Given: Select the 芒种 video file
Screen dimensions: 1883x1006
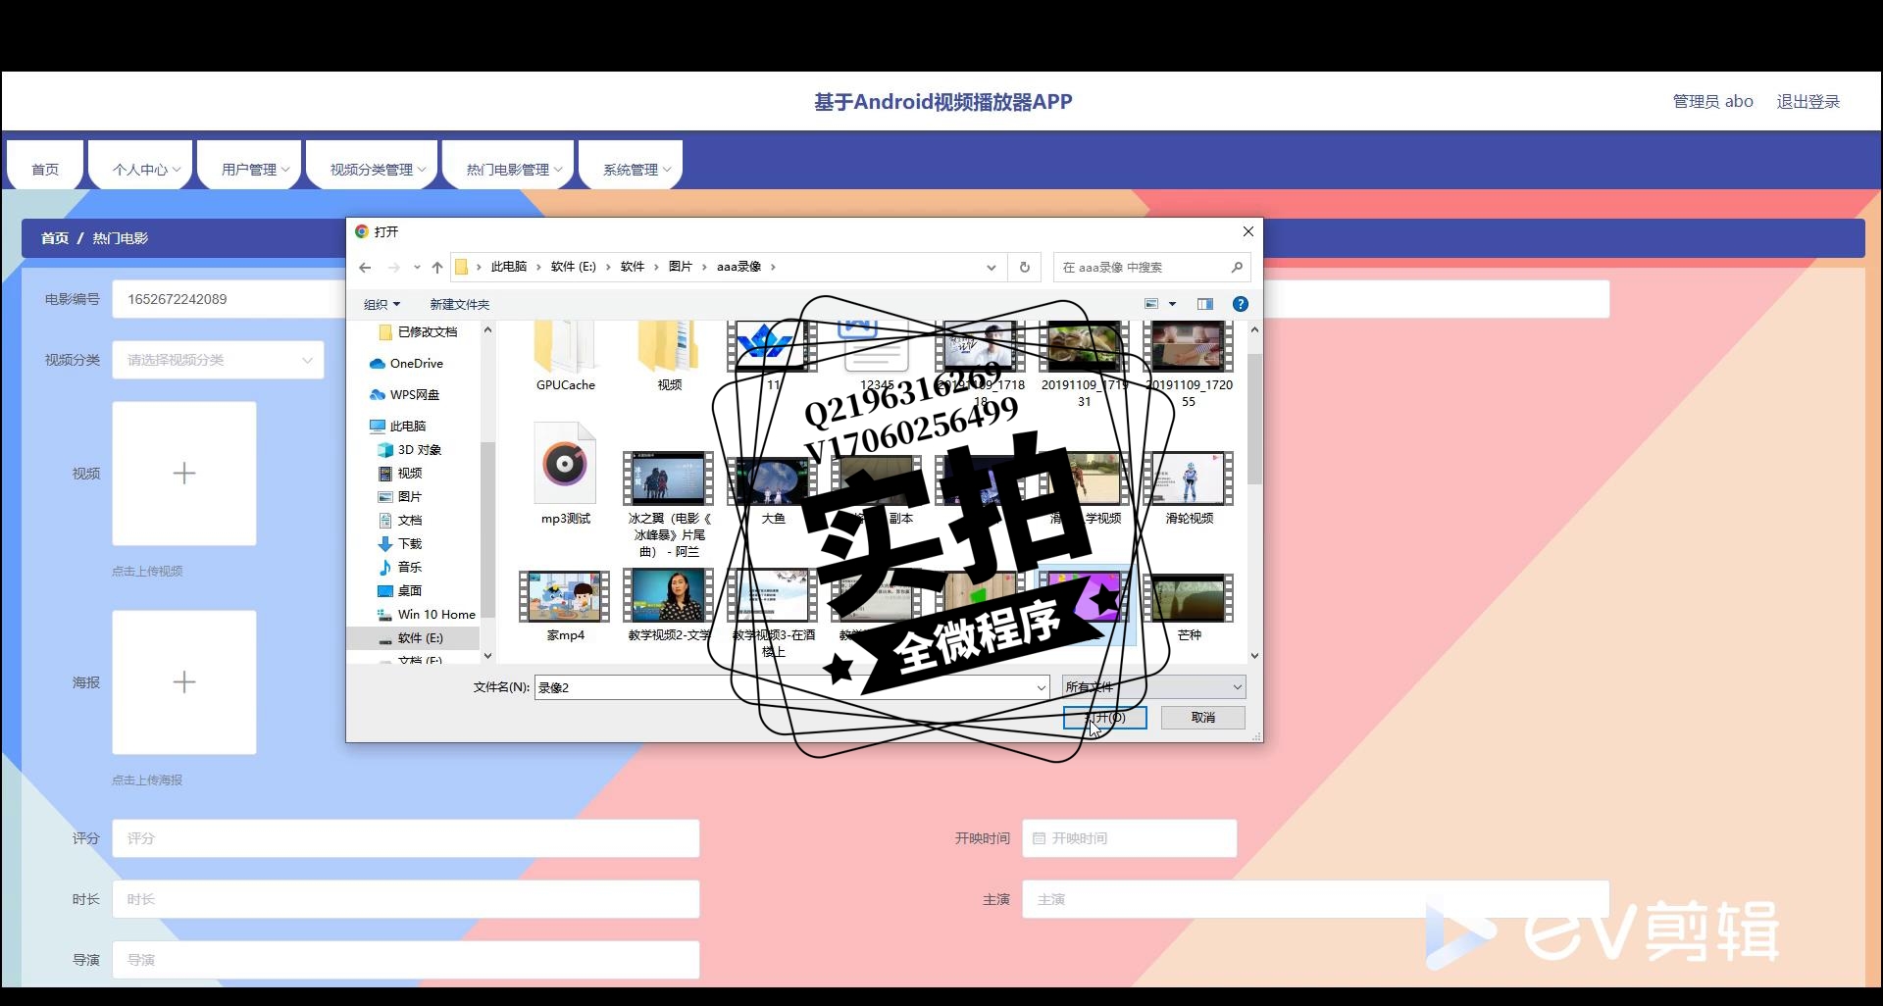Looking at the screenshot, I should tap(1189, 607).
